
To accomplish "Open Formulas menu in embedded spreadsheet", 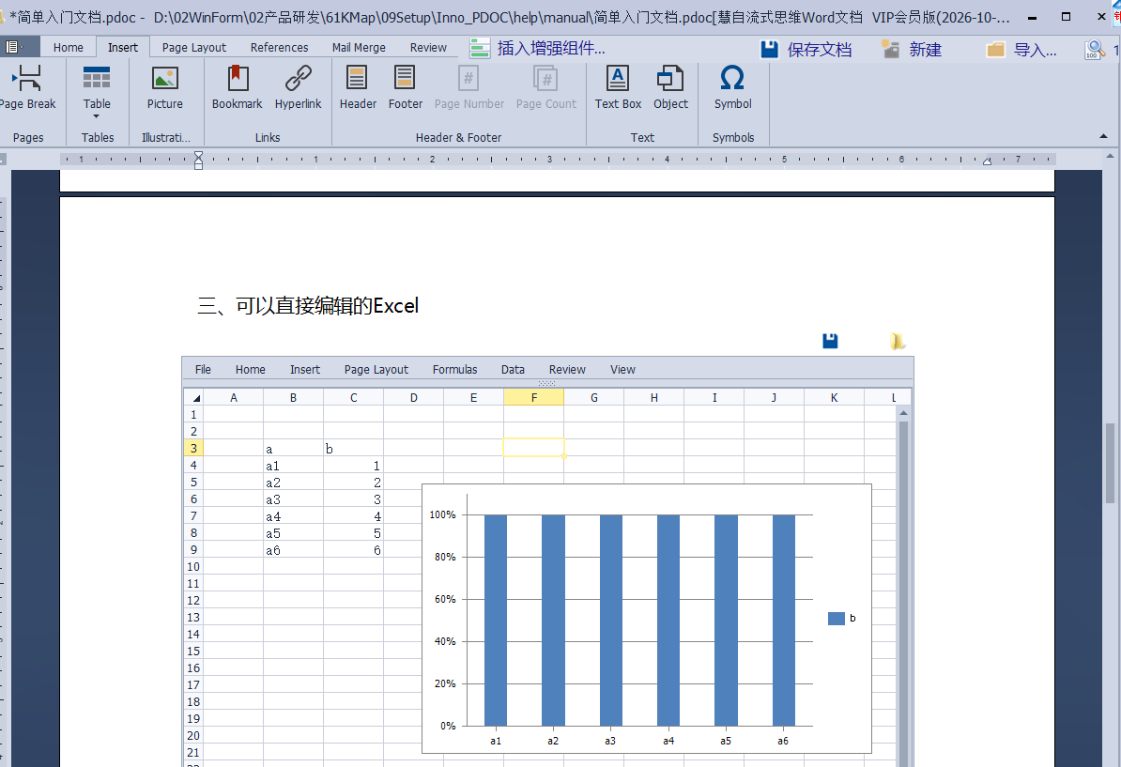I will [x=454, y=370].
